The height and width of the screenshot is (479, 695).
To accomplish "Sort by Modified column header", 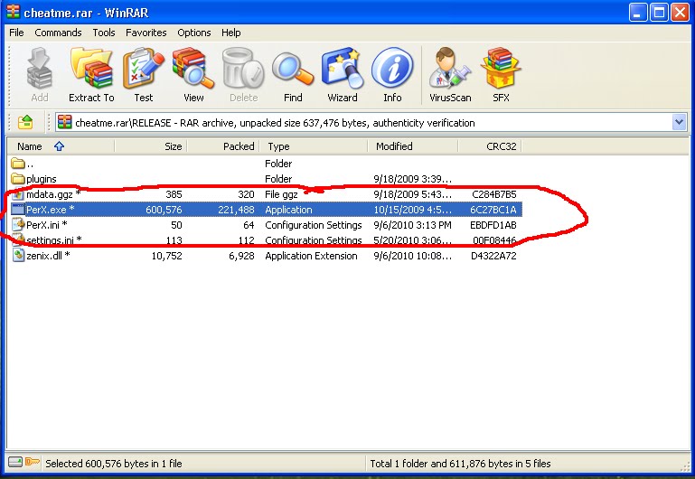I will tap(413, 146).
